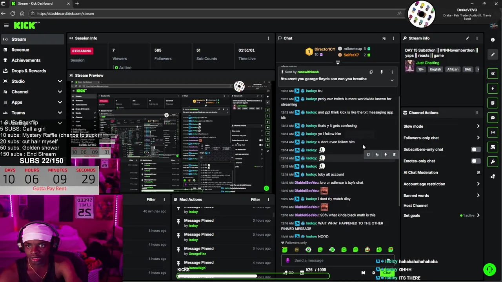
Task: Click the pencil edit icon in right rail
Action: (493, 55)
